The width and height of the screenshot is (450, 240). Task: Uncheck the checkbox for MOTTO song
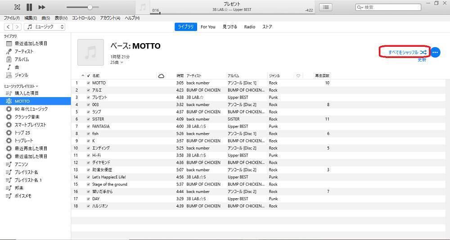click(x=88, y=83)
